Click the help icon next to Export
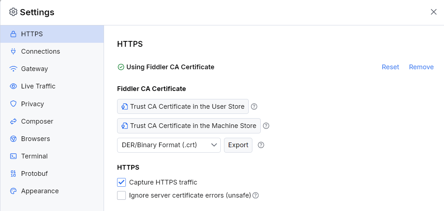Viewport: 444px width, 211px height. 261,145
